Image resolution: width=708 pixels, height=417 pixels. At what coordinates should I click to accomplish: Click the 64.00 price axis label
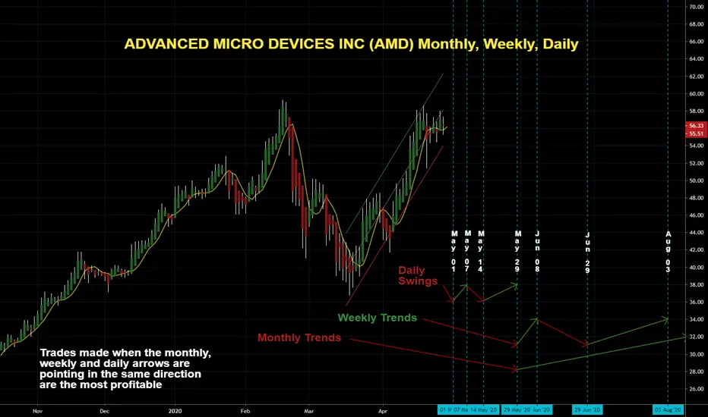coord(697,59)
